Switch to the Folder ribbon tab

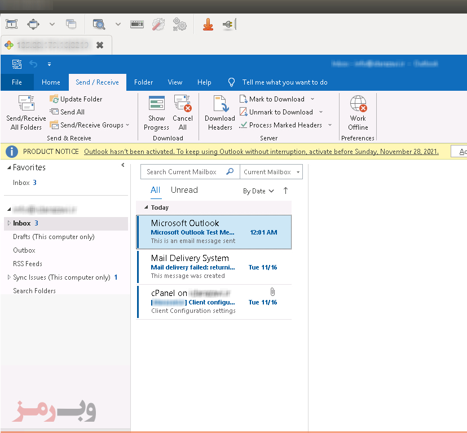point(144,82)
